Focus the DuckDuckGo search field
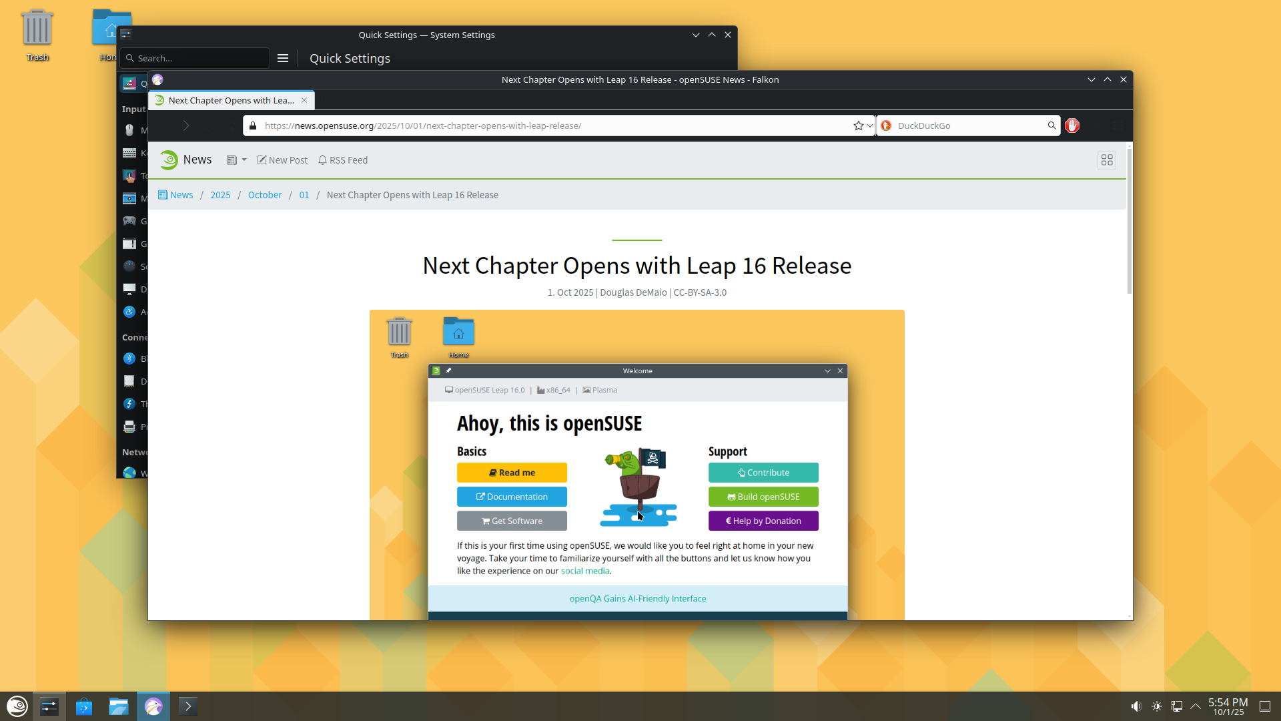Image resolution: width=1281 pixels, height=721 pixels. [x=969, y=126]
